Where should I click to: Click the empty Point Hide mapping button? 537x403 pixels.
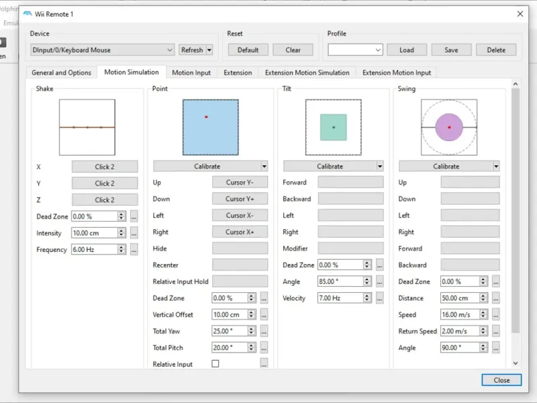click(240, 249)
